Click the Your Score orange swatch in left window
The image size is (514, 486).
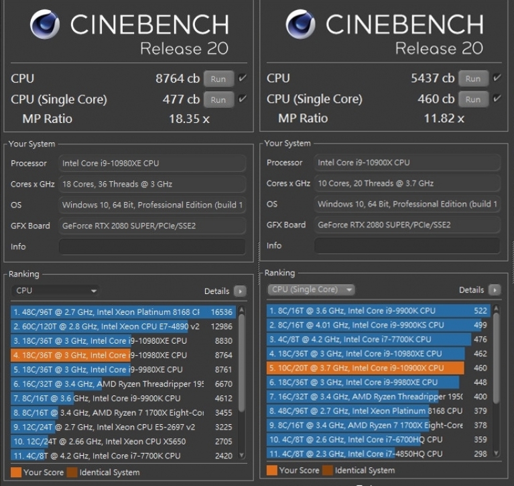[16, 472]
